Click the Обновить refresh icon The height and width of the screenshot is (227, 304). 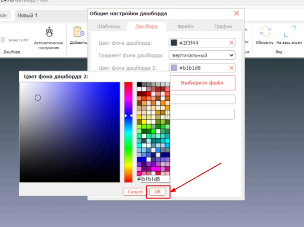click(x=265, y=31)
